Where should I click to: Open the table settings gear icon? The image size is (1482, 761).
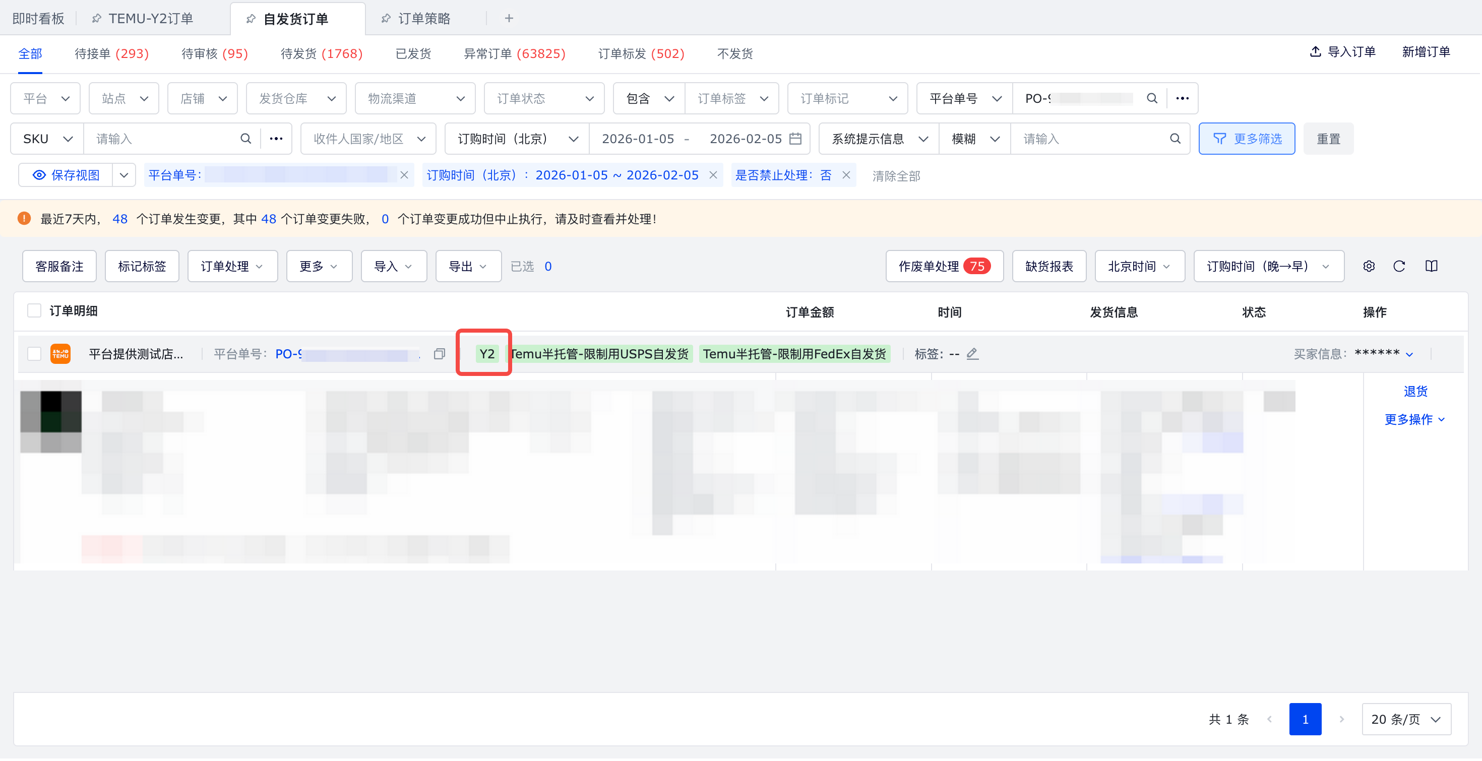click(1369, 266)
